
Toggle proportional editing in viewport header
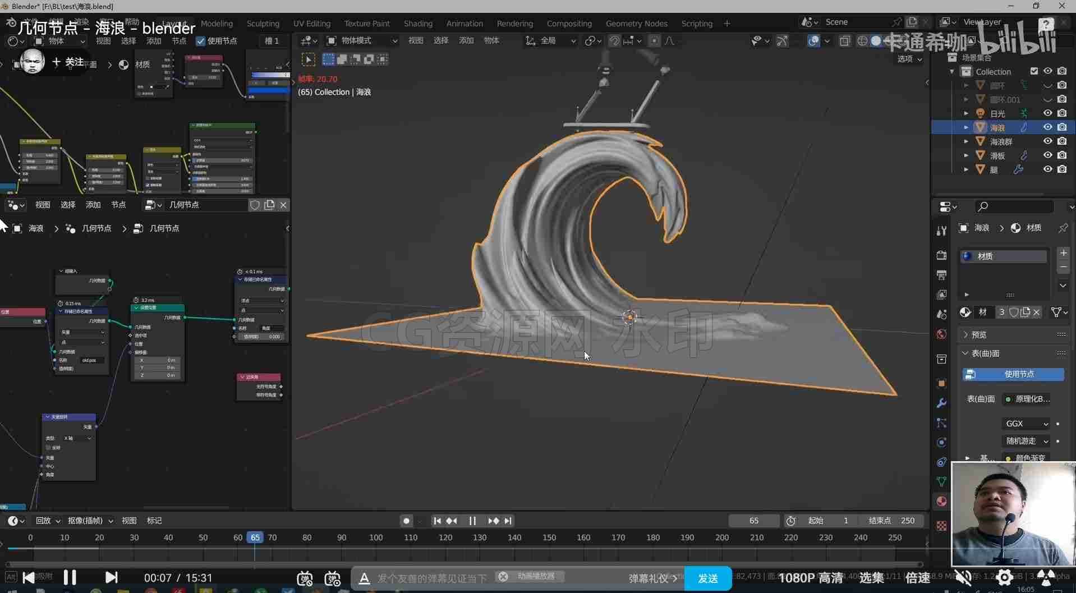(x=654, y=40)
